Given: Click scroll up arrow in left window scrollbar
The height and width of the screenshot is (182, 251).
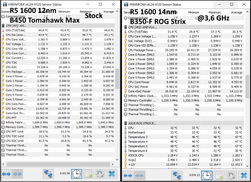Looking at the screenshot, I should (117, 12).
